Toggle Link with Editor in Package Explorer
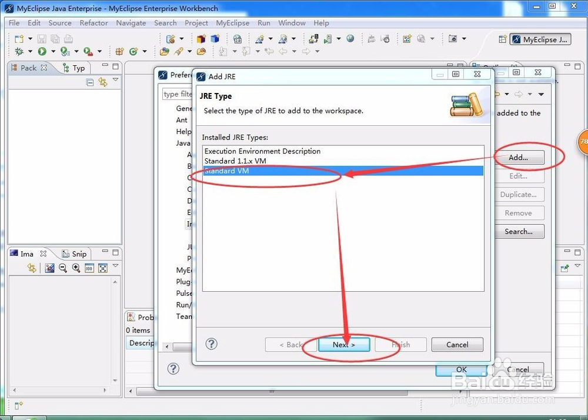 point(103,82)
